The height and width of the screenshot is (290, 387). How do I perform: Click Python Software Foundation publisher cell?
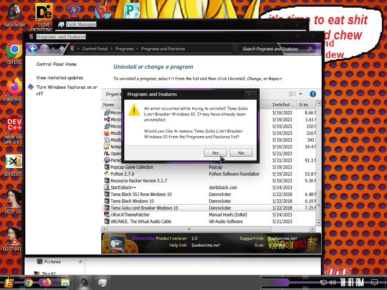point(234,174)
